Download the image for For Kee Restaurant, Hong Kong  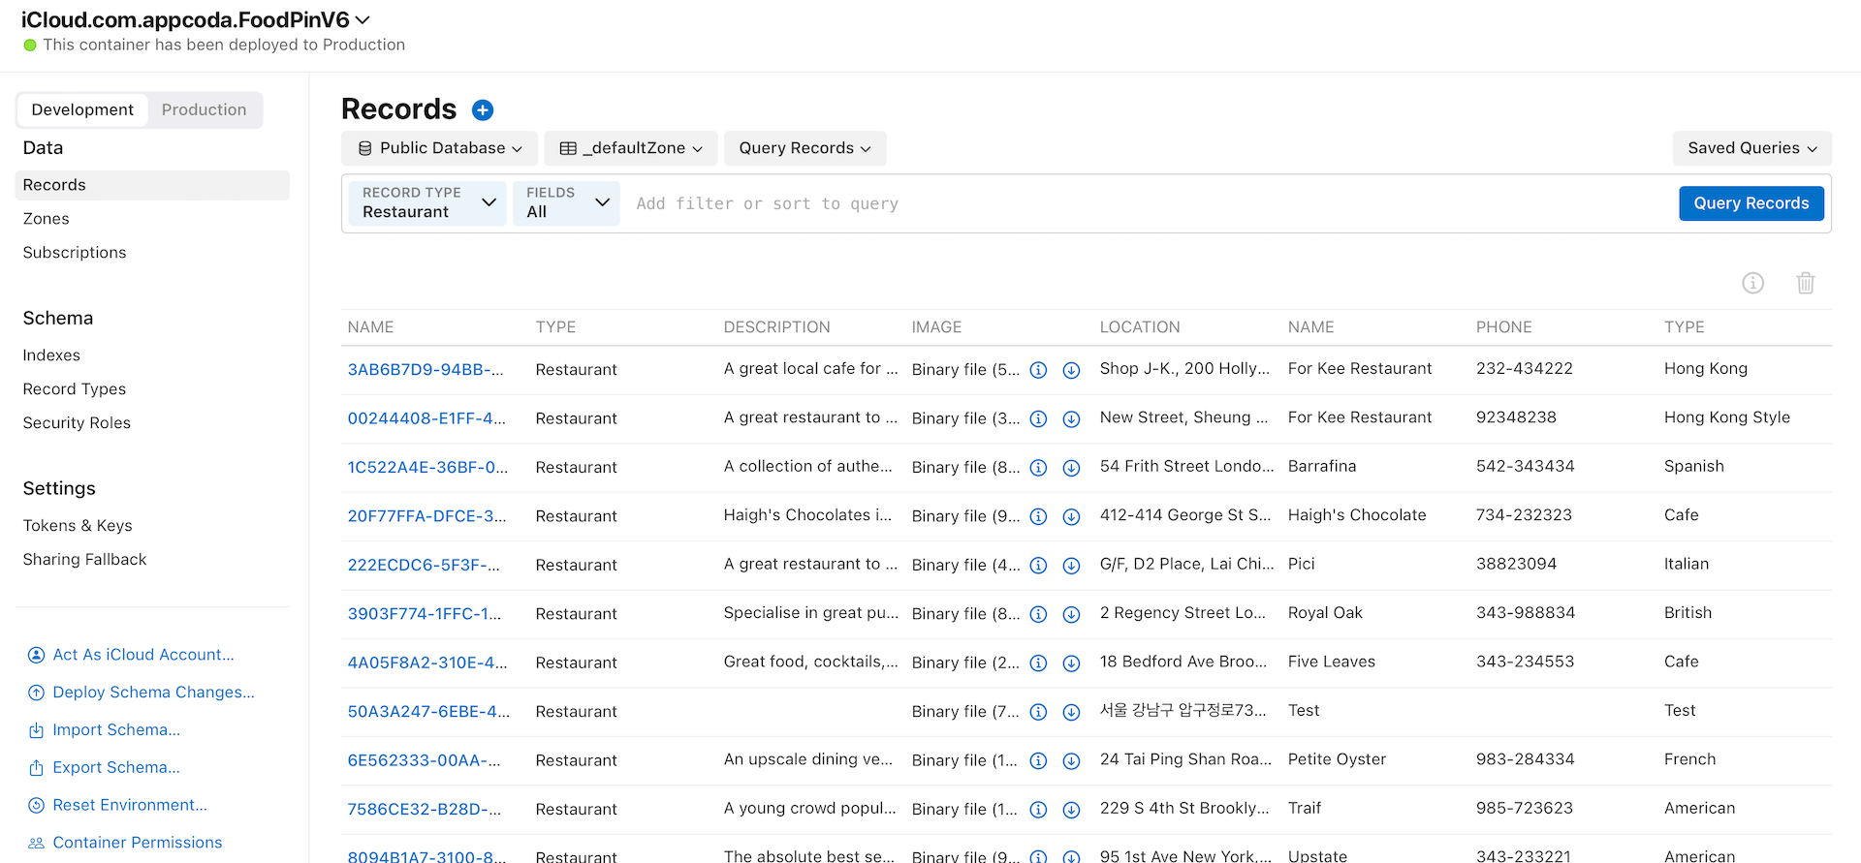(x=1071, y=370)
